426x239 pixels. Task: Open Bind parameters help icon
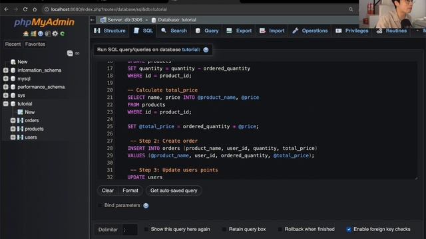146,205
